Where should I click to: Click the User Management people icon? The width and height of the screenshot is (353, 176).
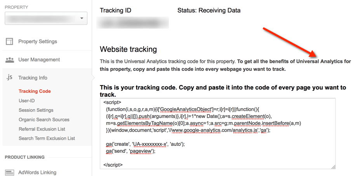click(9, 60)
